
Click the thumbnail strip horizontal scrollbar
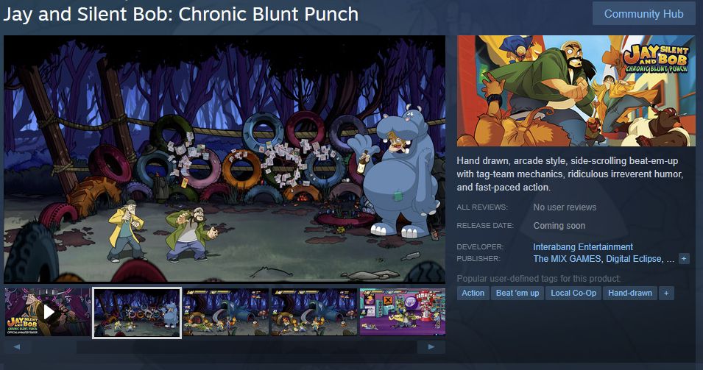246,347
